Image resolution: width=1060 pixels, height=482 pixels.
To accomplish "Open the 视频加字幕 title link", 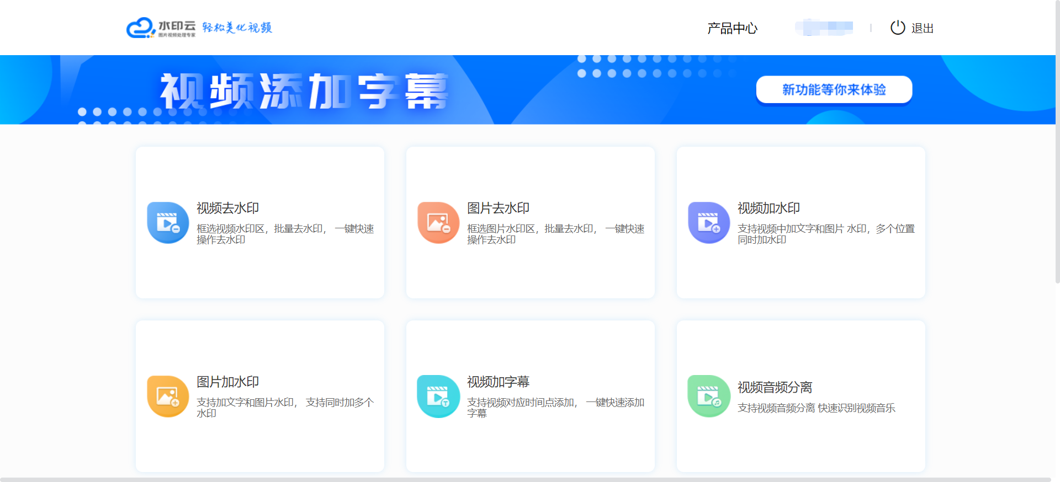I will [498, 382].
